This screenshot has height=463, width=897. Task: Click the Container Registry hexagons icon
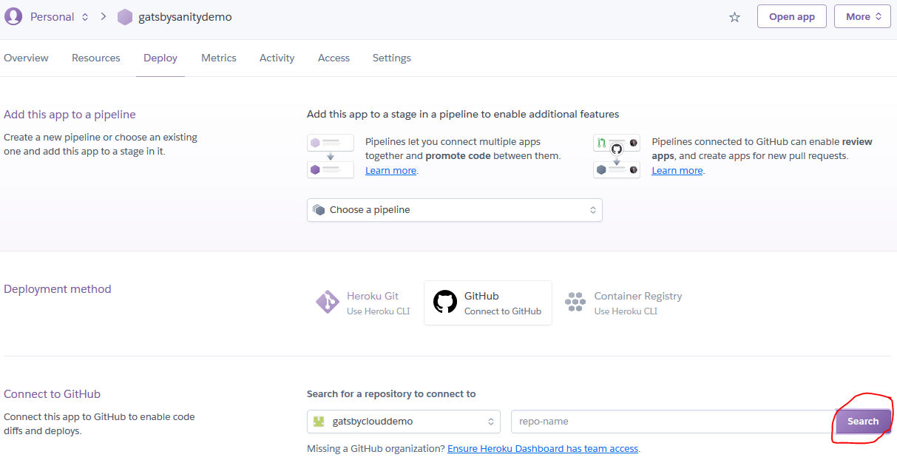point(575,303)
